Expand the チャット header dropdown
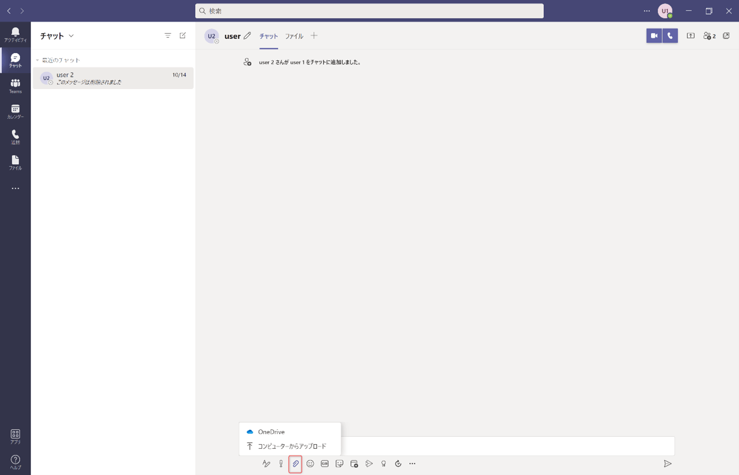 point(71,36)
